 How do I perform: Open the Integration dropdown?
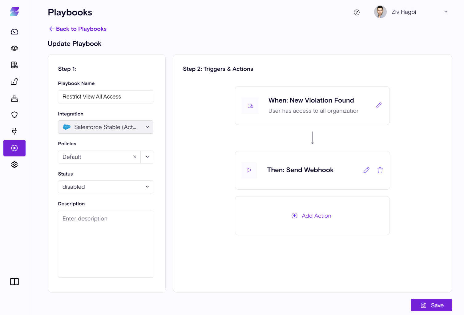tap(105, 127)
